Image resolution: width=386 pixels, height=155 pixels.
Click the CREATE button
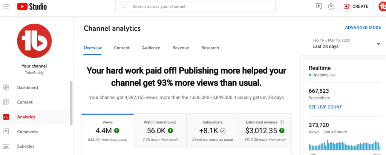tap(357, 6)
